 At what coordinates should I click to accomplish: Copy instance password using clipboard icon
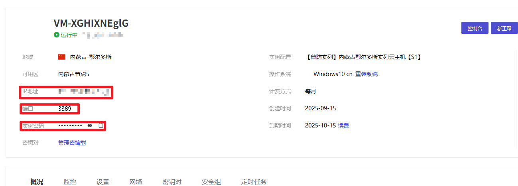tap(101, 125)
